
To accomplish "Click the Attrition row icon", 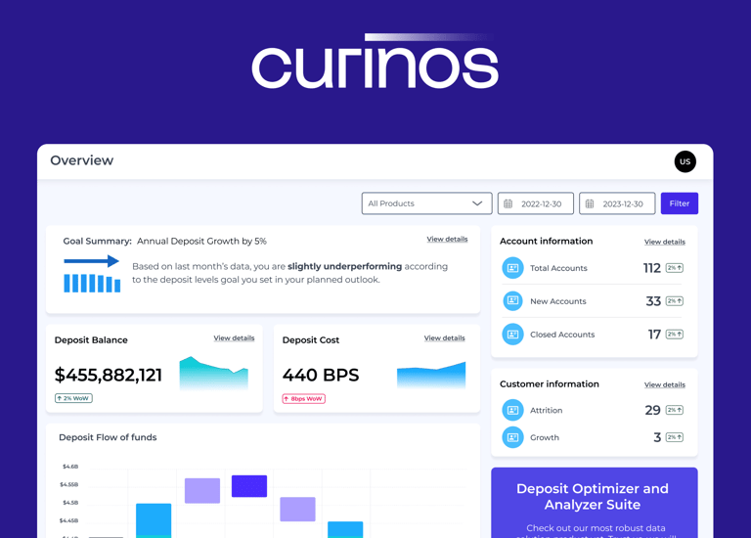I will (x=512, y=410).
